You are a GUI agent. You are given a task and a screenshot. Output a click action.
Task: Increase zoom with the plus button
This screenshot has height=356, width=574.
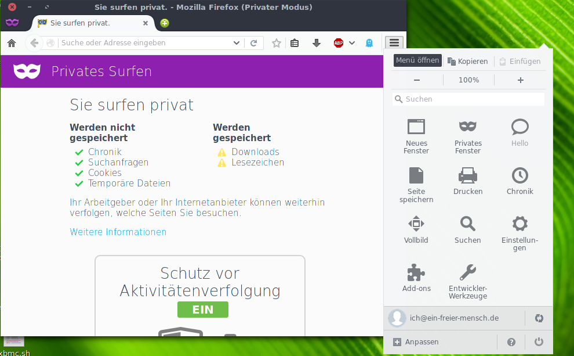tap(520, 80)
